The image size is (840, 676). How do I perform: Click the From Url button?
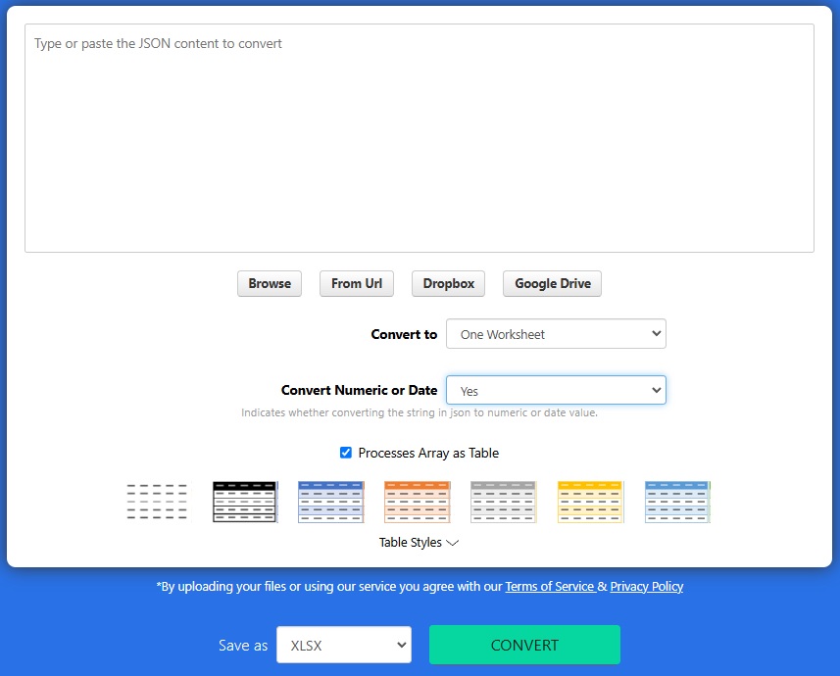coord(357,284)
